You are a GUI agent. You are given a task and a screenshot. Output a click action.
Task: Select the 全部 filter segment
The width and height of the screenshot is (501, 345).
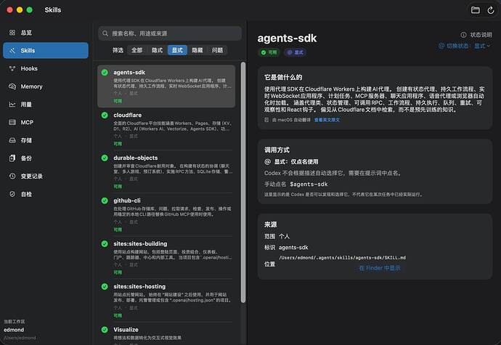click(137, 50)
